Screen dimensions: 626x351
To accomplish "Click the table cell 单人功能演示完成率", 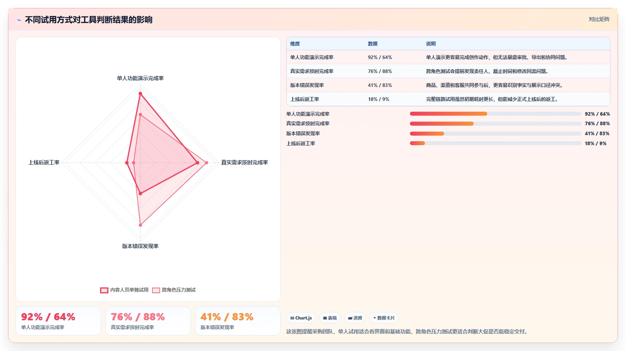I will click(x=312, y=57).
